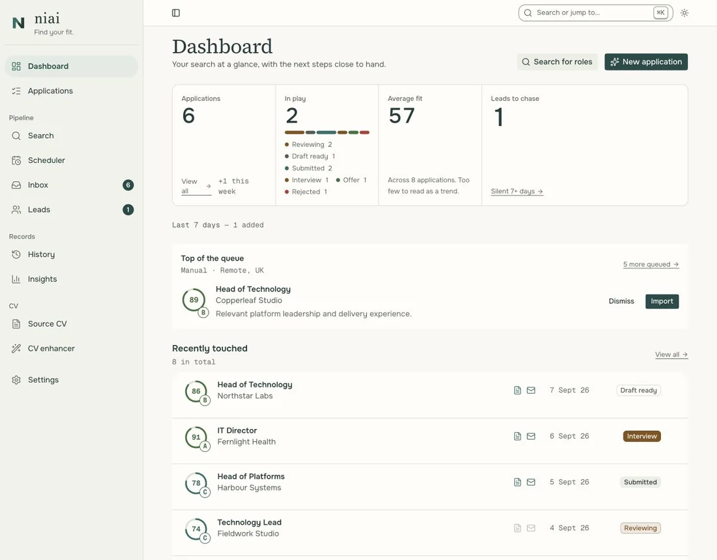
Task: Click the 89 fit score ring
Action: click(194, 300)
